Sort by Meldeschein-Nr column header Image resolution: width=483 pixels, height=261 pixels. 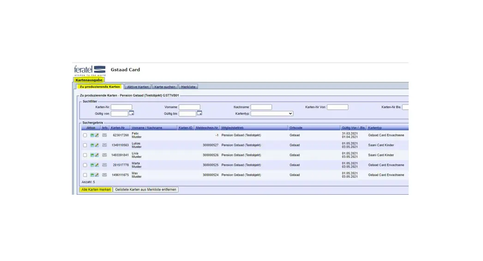click(207, 128)
